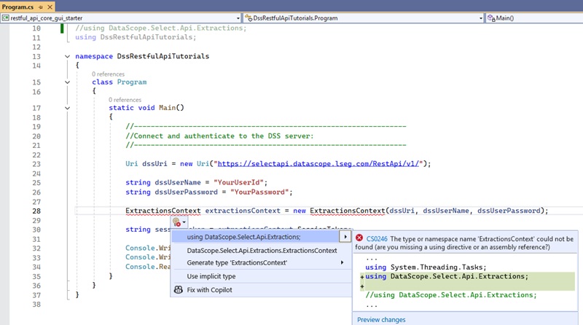Collapse the Main method block
The width and height of the screenshot is (583, 325).
pos(68,108)
